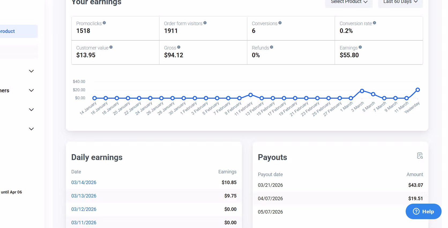This screenshot has height=228, width=448.
Task: Open the Select Product dropdown
Action: click(349, 2)
